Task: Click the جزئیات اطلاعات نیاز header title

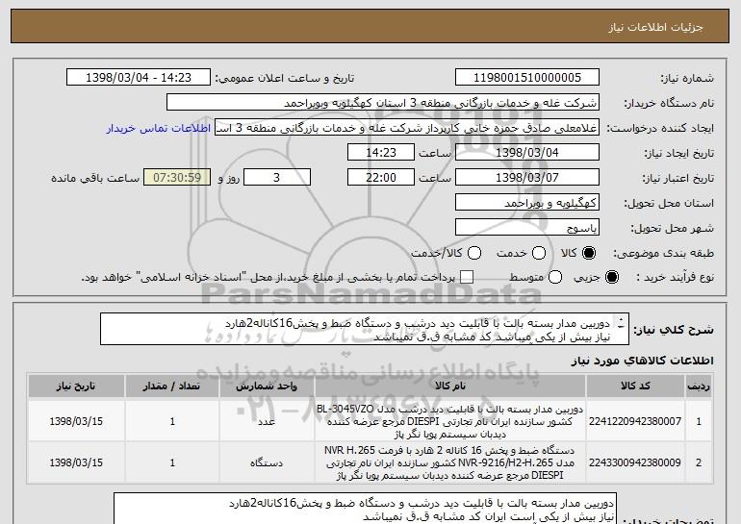Action: [655, 27]
